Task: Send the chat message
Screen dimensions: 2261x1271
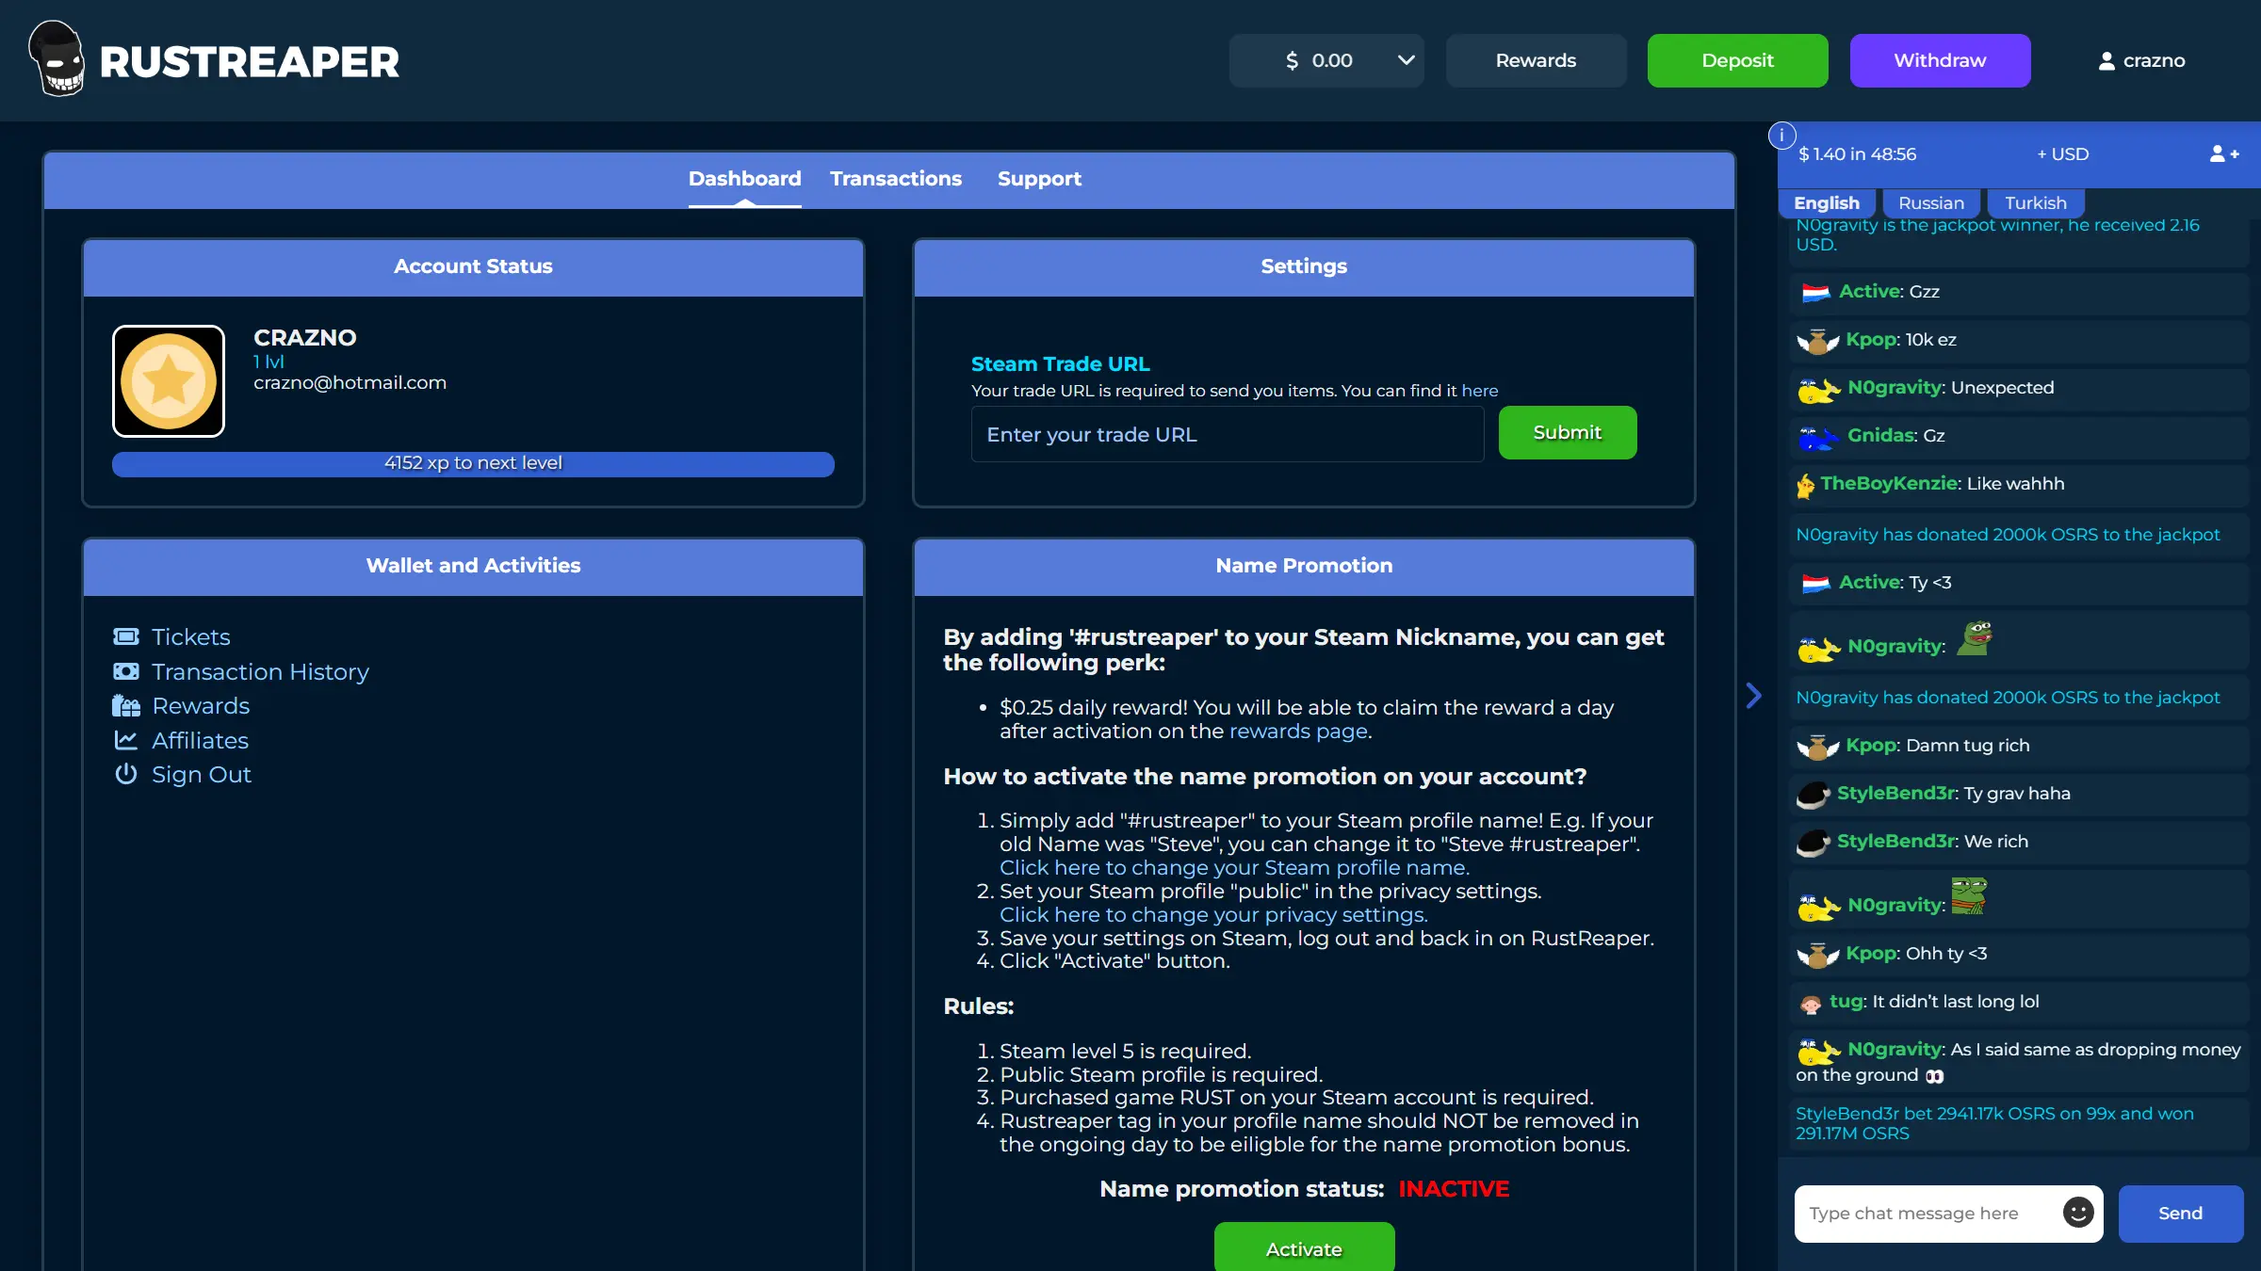Action: point(2180,1214)
